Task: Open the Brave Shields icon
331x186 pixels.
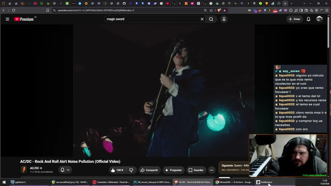Action: 219,10
